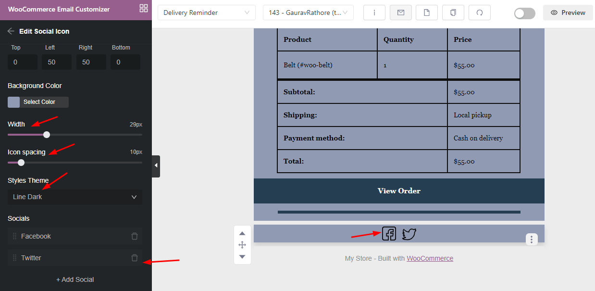Click the View Order button
Image resolution: width=595 pixels, height=291 pixels.
(x=399, y=191)
